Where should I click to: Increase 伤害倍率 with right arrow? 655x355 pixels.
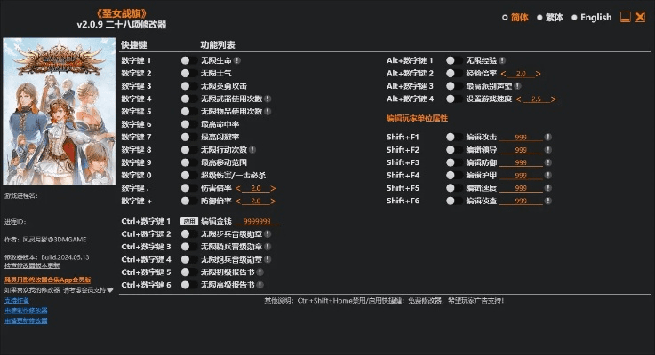[x=273, y=189]
